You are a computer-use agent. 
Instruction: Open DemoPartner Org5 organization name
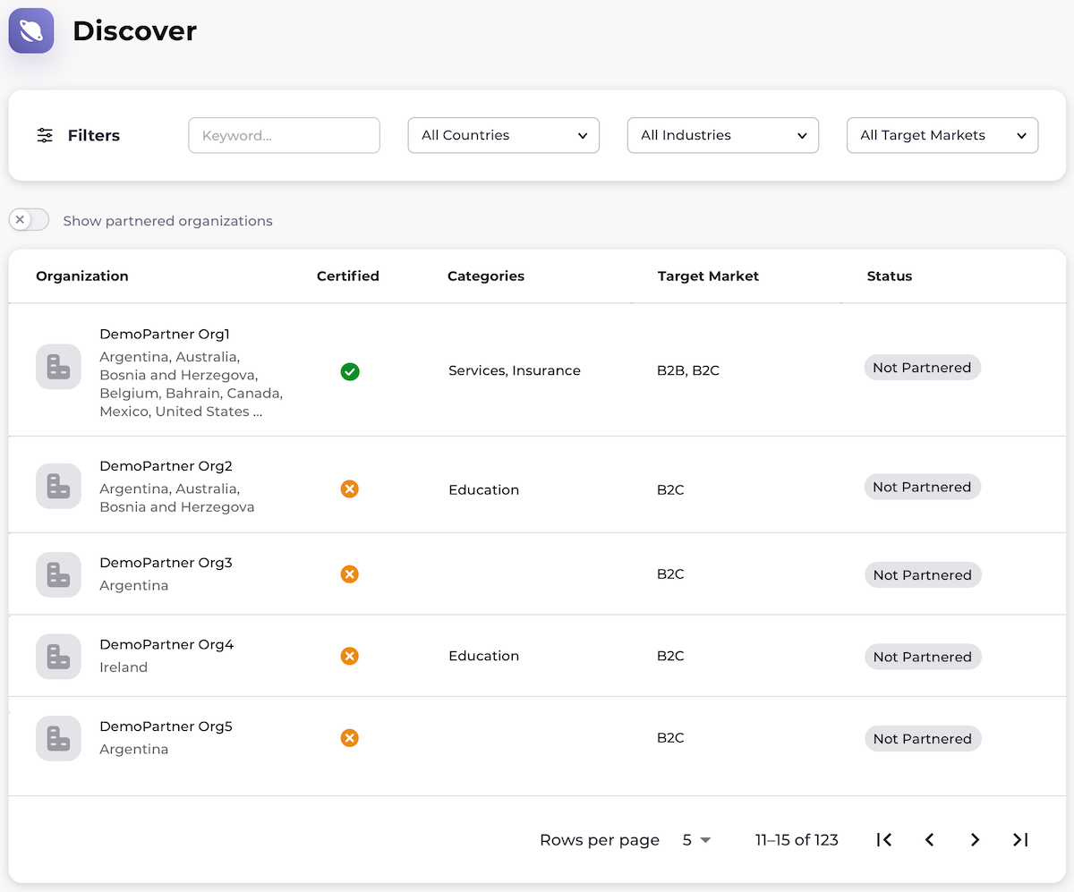(166, 726)
